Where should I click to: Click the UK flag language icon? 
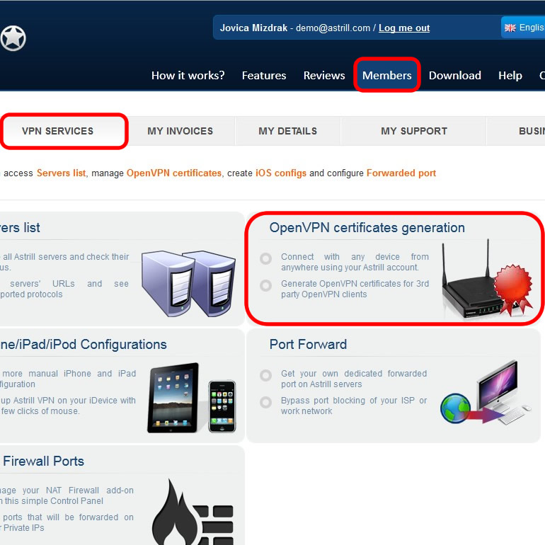[x=510, y=28]
